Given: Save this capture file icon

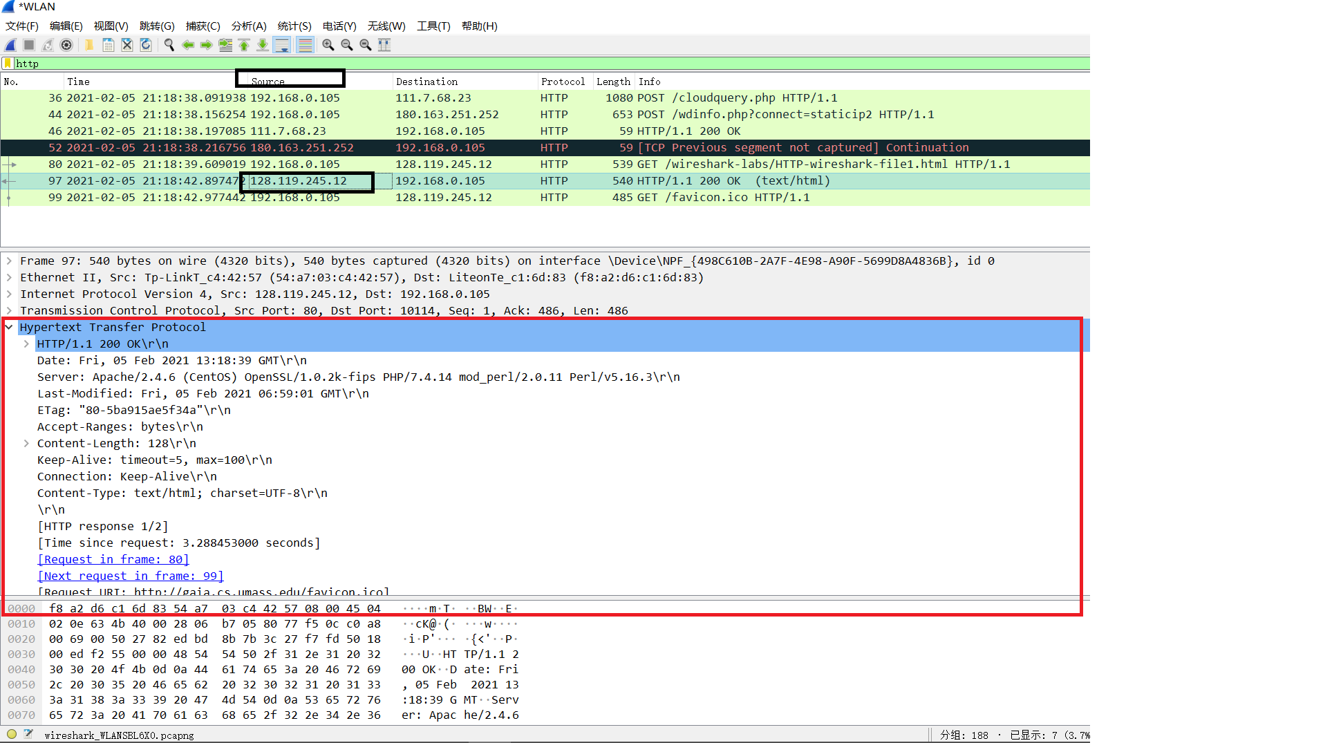Looking at the screenshot, I should click(x=108, y=45).
